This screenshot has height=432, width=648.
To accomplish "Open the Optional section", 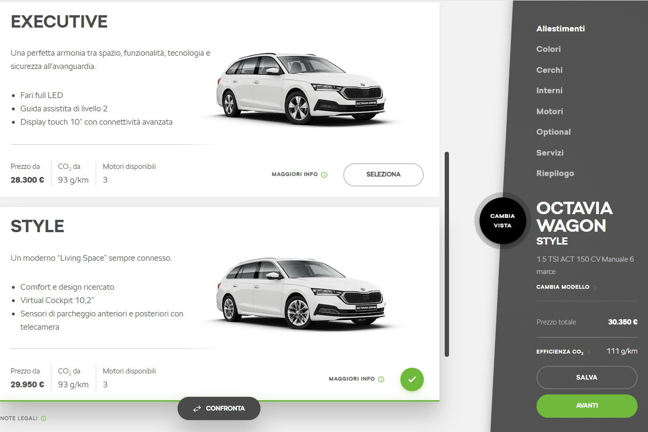I will click(x=553, y=132).
